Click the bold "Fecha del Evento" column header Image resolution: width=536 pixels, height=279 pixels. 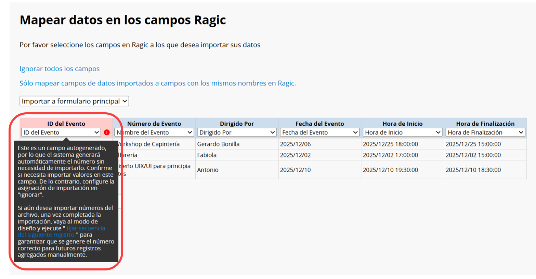319,124
